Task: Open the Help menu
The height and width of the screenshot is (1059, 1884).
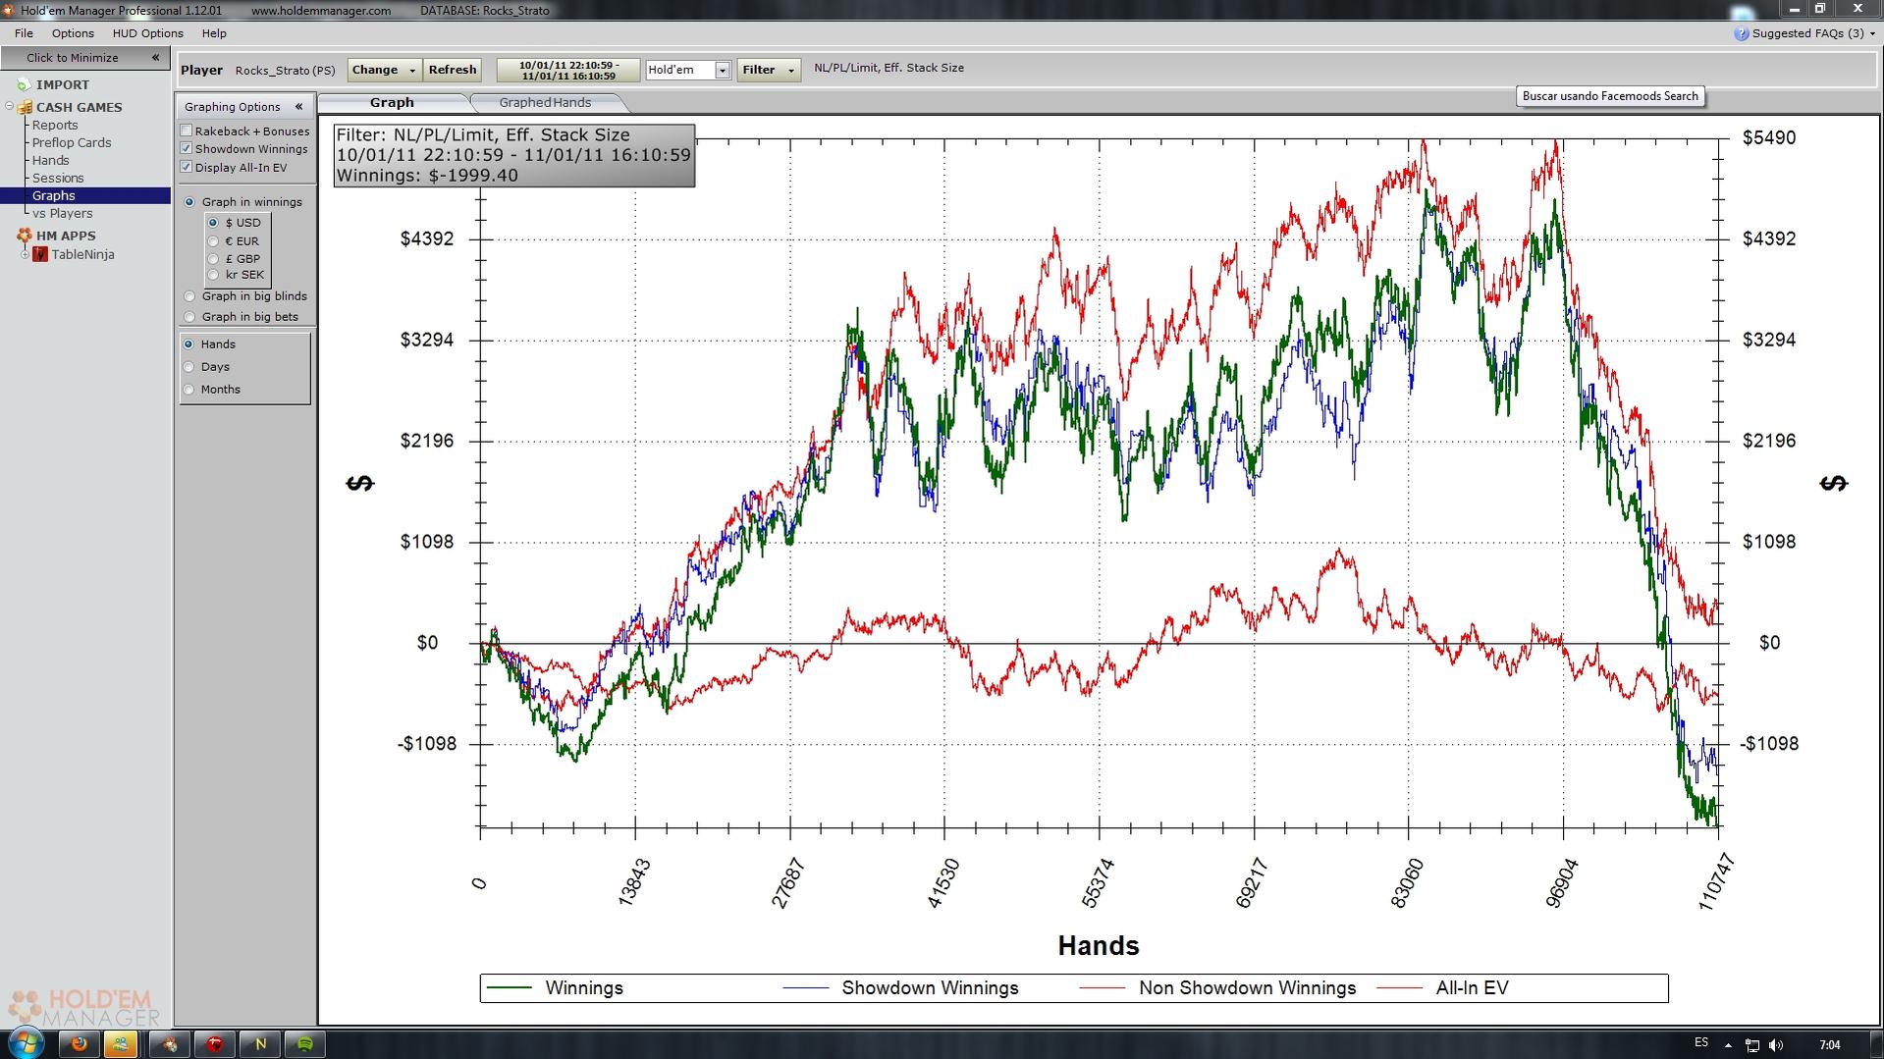Action: (x=214, y=33)
